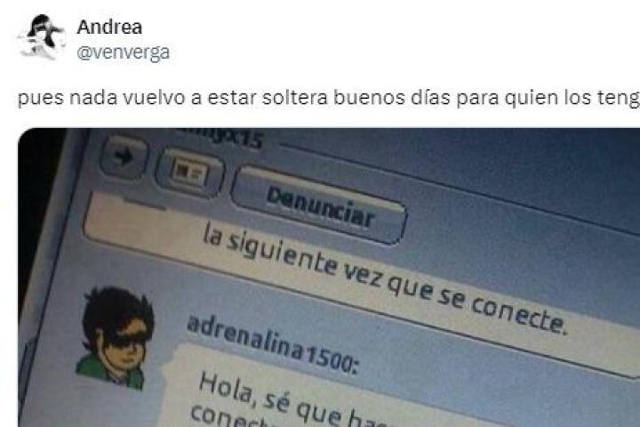Click adrenalina1500's pixel avatar with sunglasses
This screenshot has width=640, height=427.
(115, 338)
